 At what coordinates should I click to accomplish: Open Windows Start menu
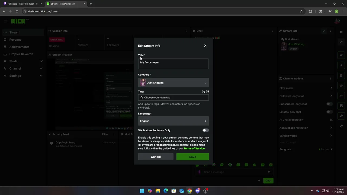click(142, 191)
